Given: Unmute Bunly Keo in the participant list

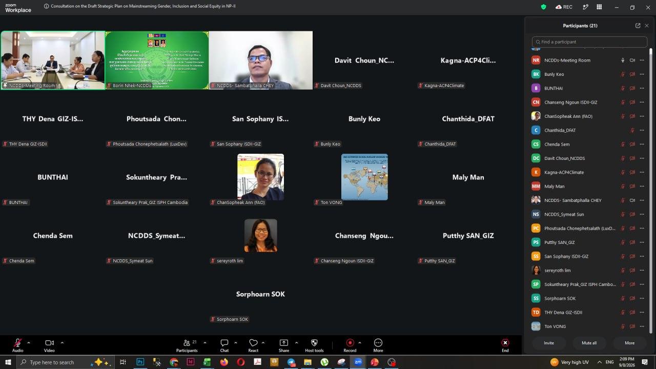Looking at the screenshot, I should click(623, 74).
